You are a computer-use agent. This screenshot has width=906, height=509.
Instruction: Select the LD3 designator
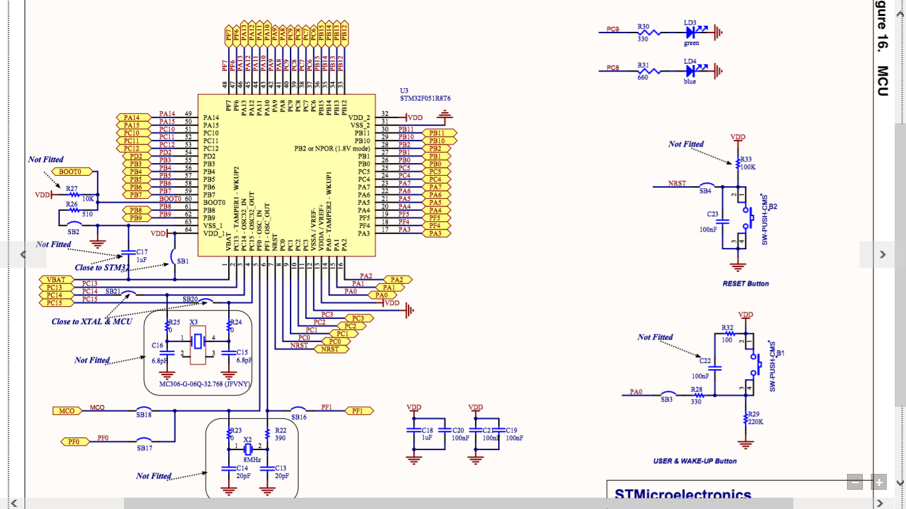(x=690, y=23)
